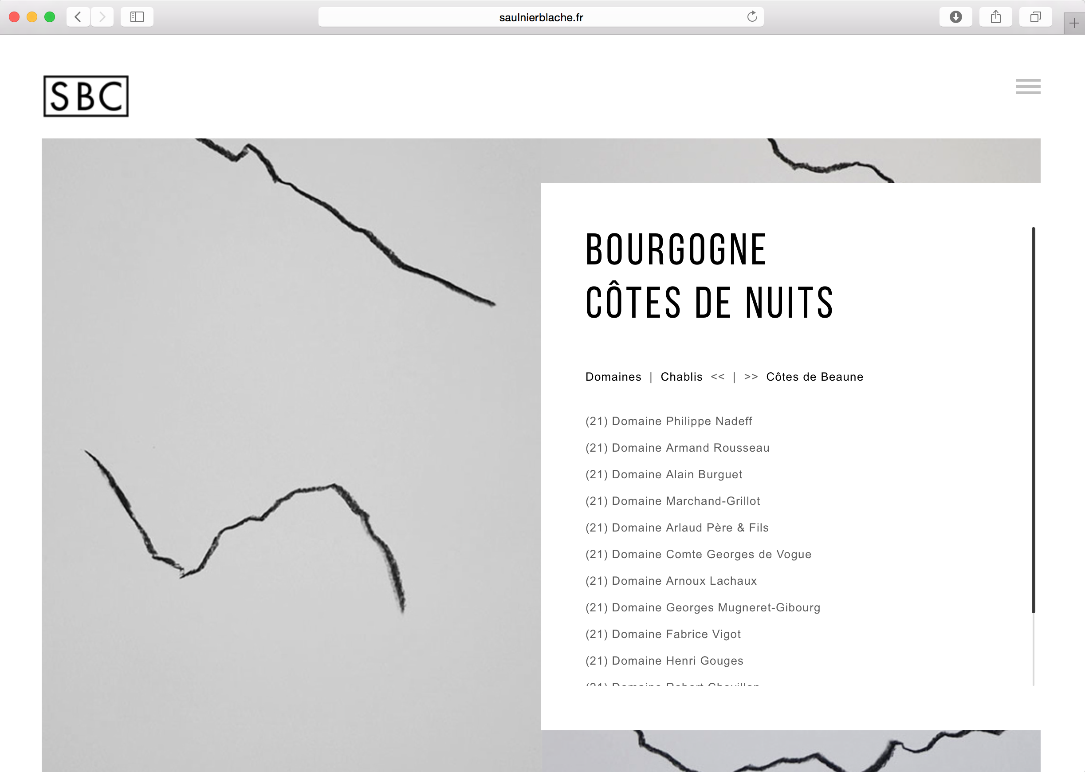Click the << previous arrows

(718, 377)
